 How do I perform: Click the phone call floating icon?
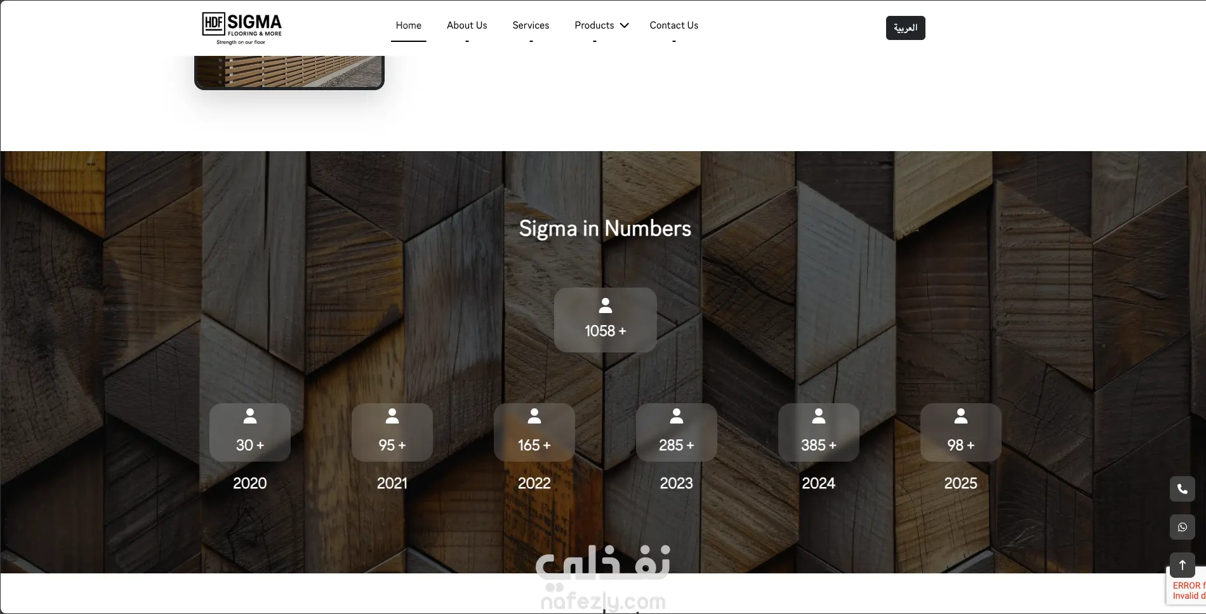tap(1183, 489)
